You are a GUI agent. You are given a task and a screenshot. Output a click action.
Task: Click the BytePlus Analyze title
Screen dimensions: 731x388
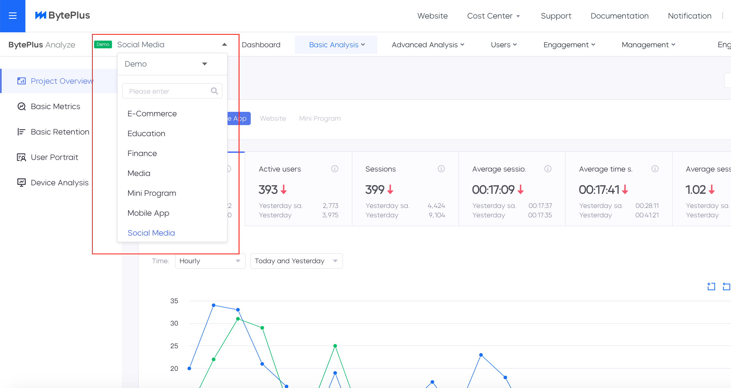point(42,44)
